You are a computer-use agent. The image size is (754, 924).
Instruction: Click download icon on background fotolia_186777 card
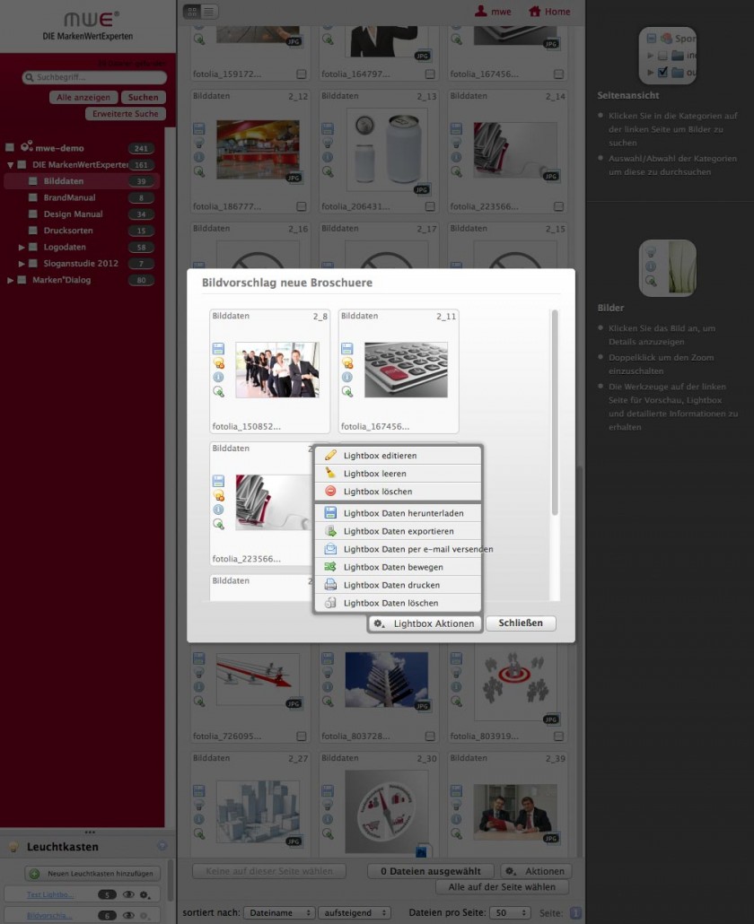[x=198, y=128]
